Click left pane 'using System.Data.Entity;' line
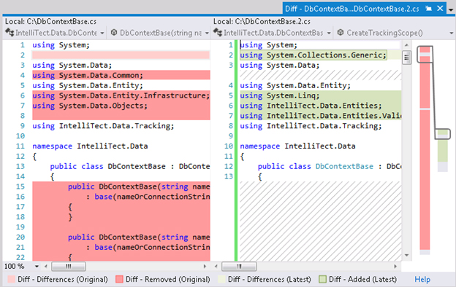Screen dimensions: 456x287 [x=88, y=85]
